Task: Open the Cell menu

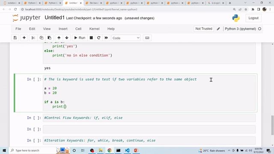Action: click(x=78, y=29)
